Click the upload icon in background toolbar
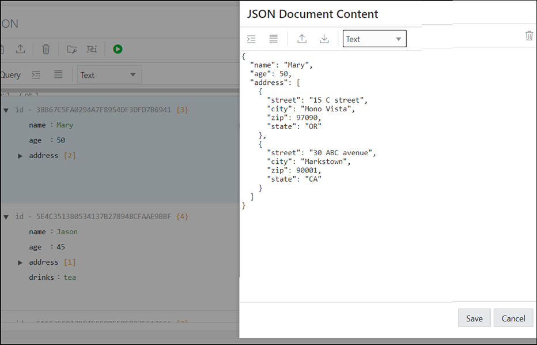 pyautogui.click(x=21, y=49)
